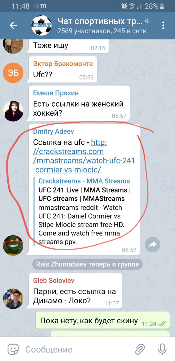Screen dimensions: 175x361
Task: Open the ninja turtle avatar profile
Action: point(13,245)
